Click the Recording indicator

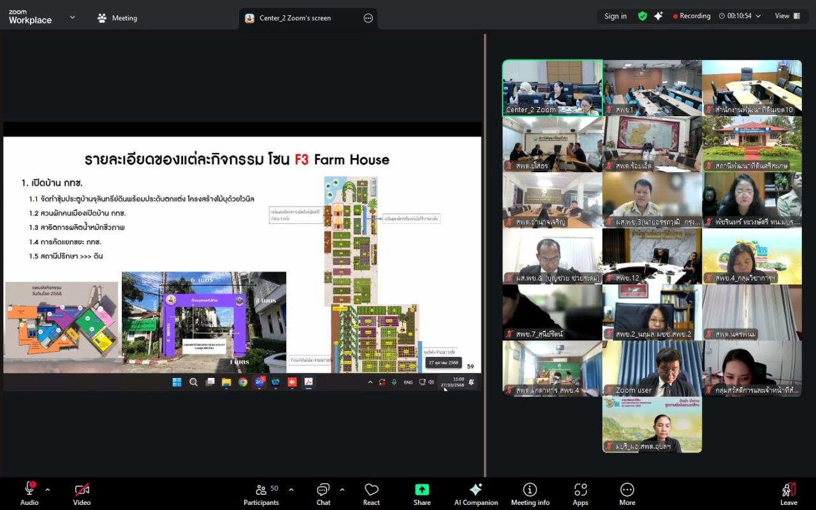tap(692, 16)
